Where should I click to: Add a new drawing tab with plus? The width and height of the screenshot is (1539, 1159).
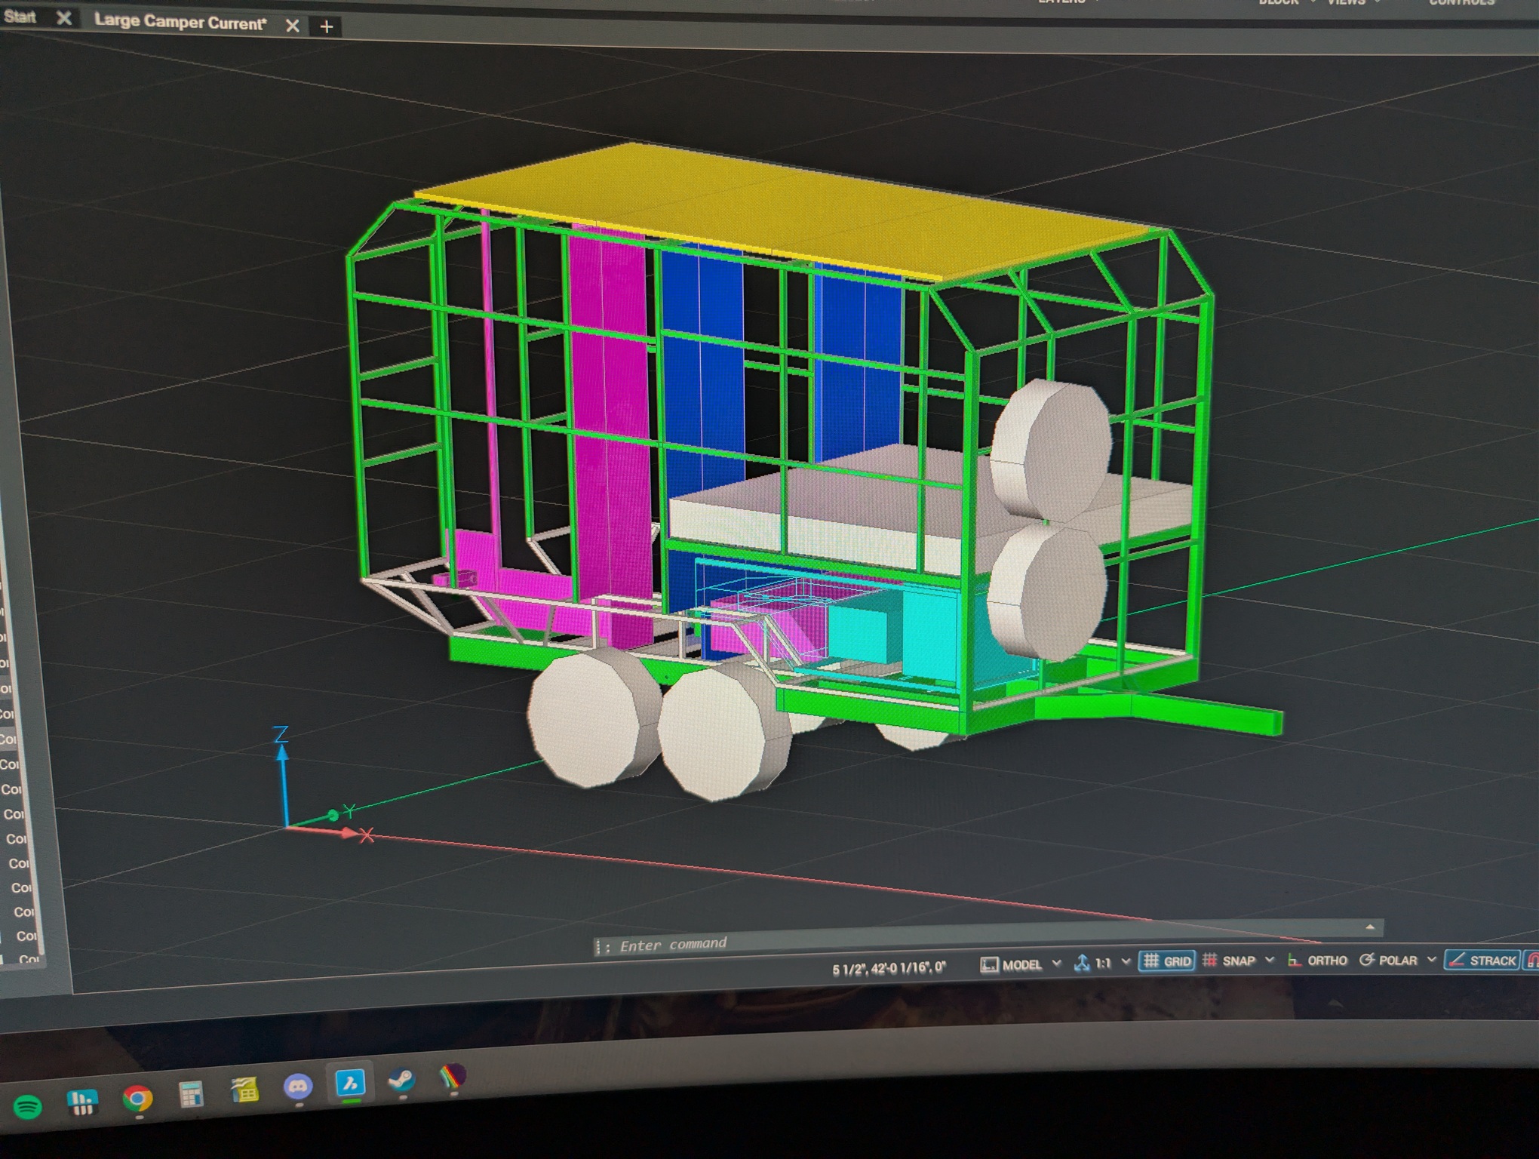326,27
